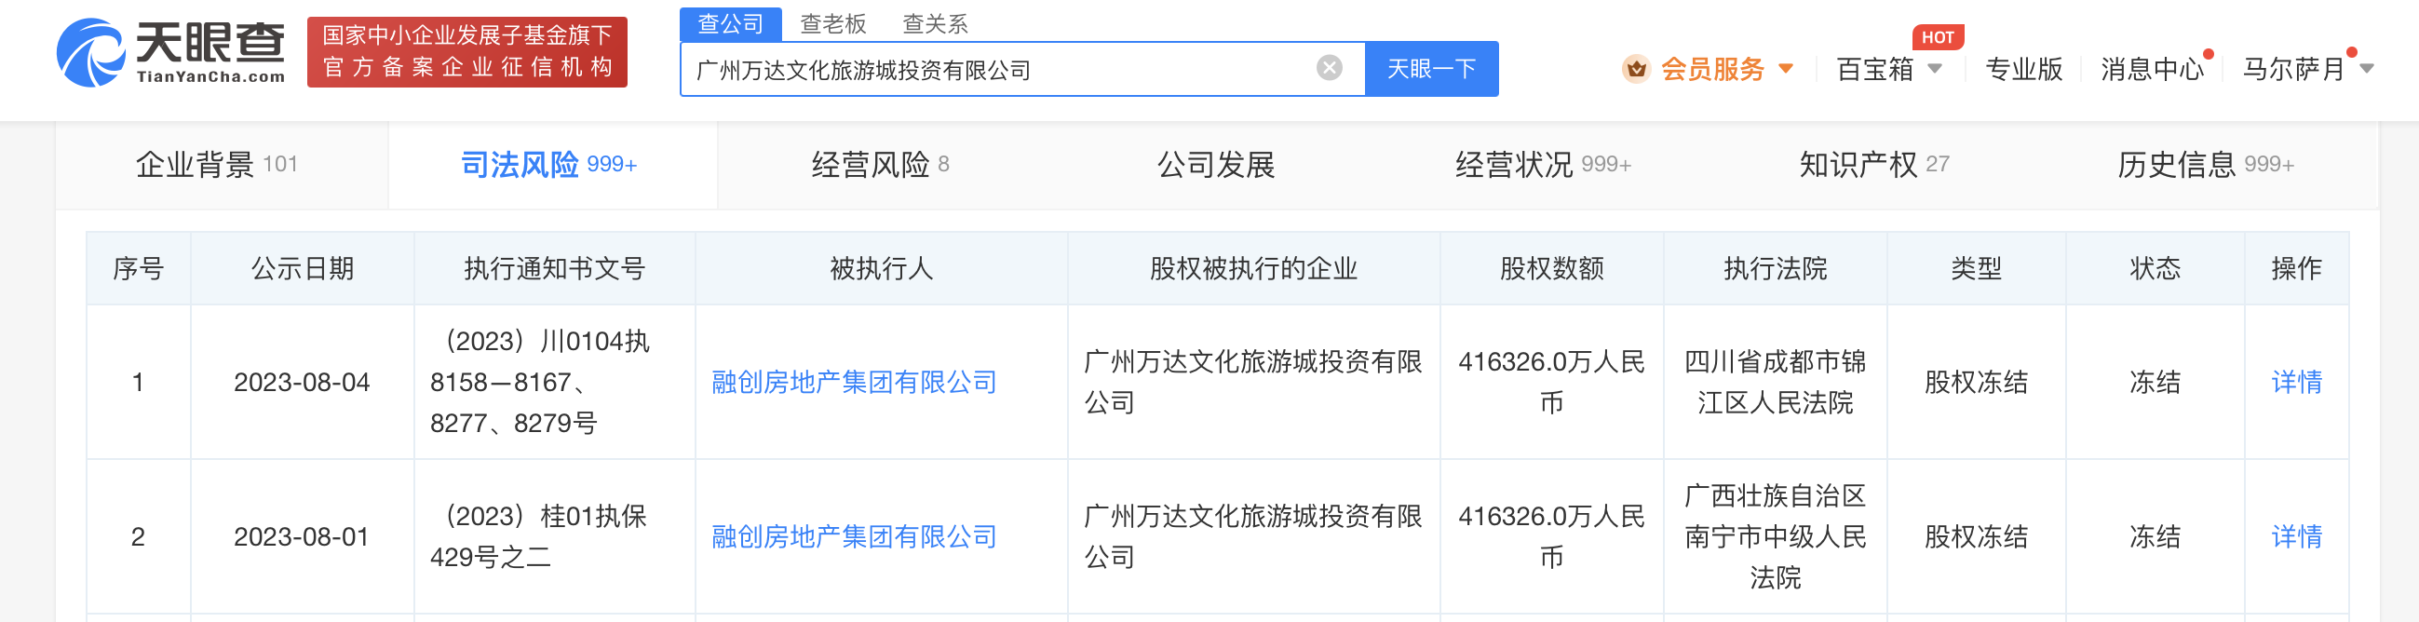Select the 416326.0万人民币 amount in row 2
Viewport: 2419px width, 622px height.
point(1551,536)
